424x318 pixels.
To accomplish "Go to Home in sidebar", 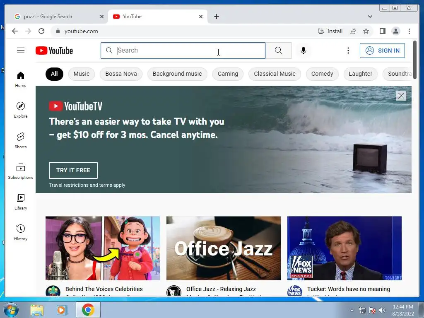I will tap(21, 79).
